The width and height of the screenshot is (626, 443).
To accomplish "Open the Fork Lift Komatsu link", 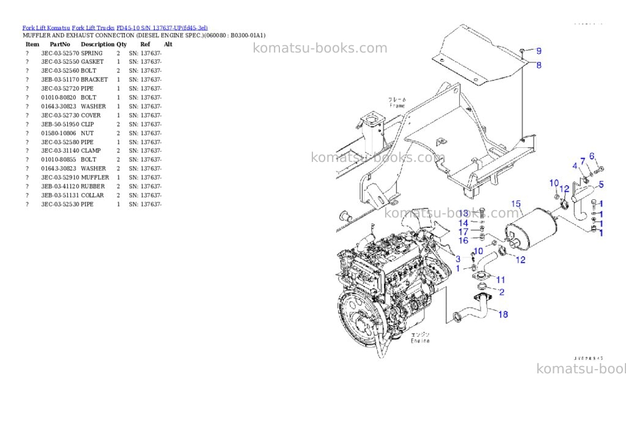I will click(46, 28).
